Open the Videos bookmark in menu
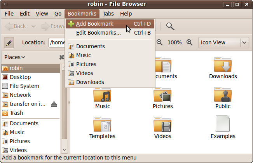 (x=110, y=73)
